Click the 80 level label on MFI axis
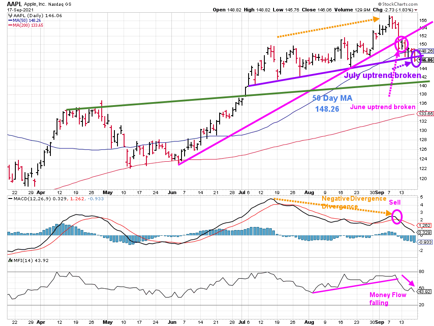The image size is (434, 326). tap(422, 272)
